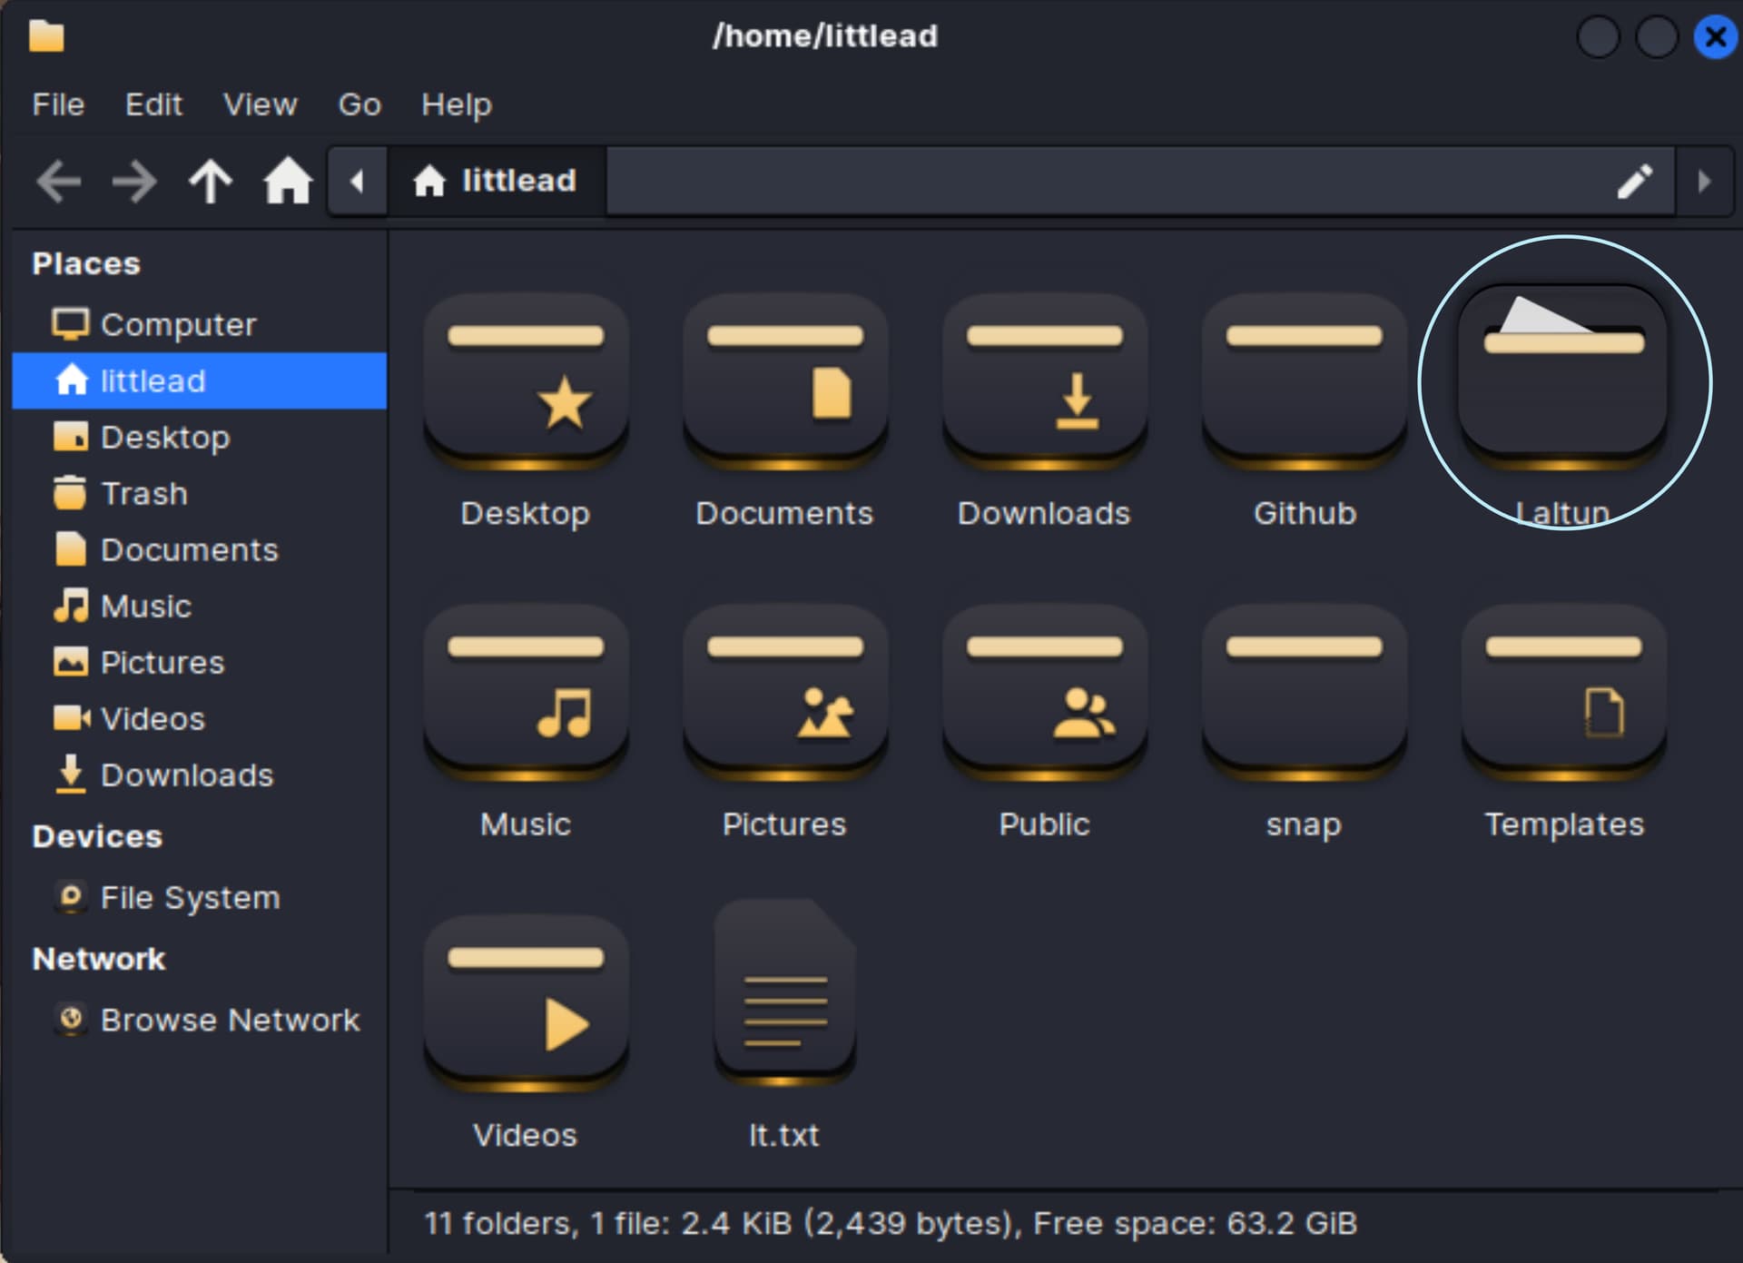Go forward with the right arrow
This screenshot has width=1743, height=1263.
134,181
